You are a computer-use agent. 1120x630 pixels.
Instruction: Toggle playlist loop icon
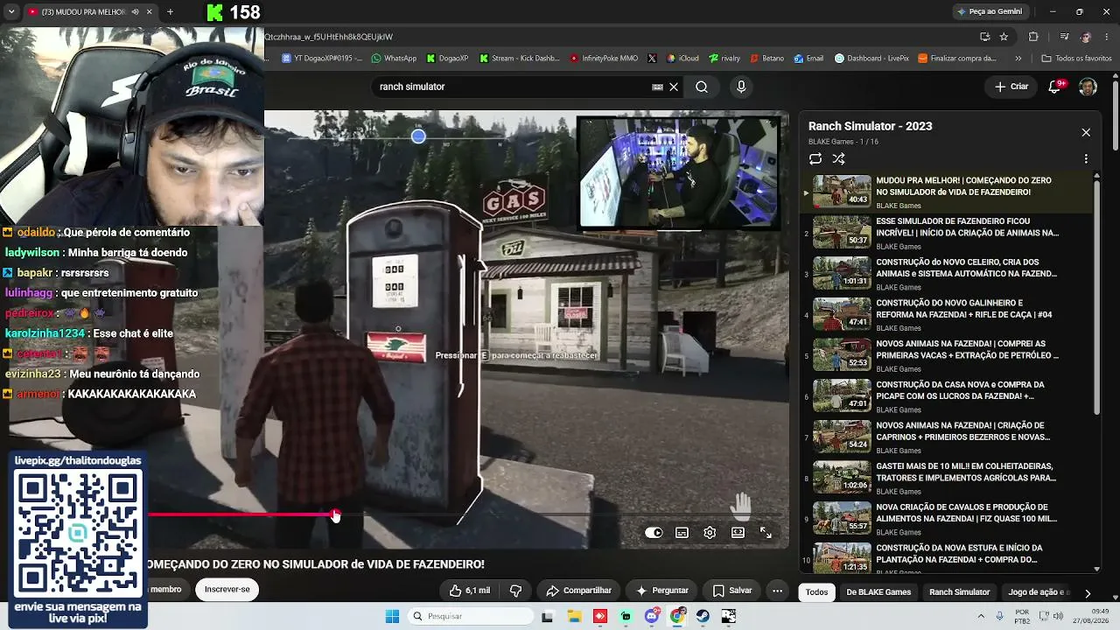pyautogui.click(x=815, y=158)
